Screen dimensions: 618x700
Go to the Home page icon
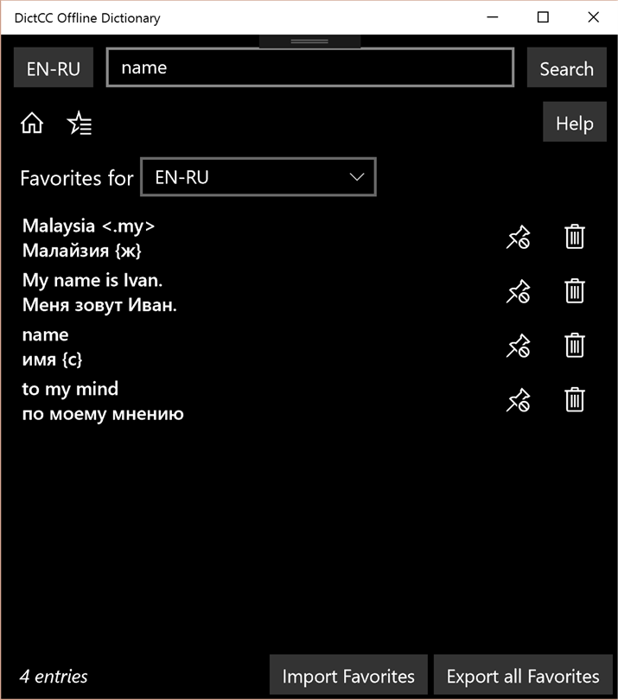(32, 124)
